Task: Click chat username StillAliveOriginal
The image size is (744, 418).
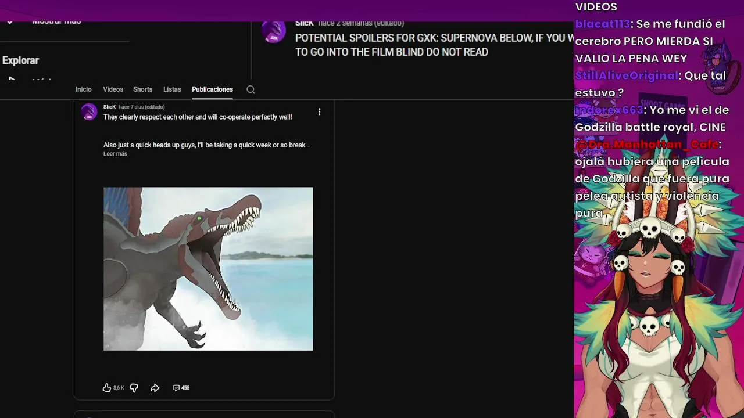Action: pos(627,75)
